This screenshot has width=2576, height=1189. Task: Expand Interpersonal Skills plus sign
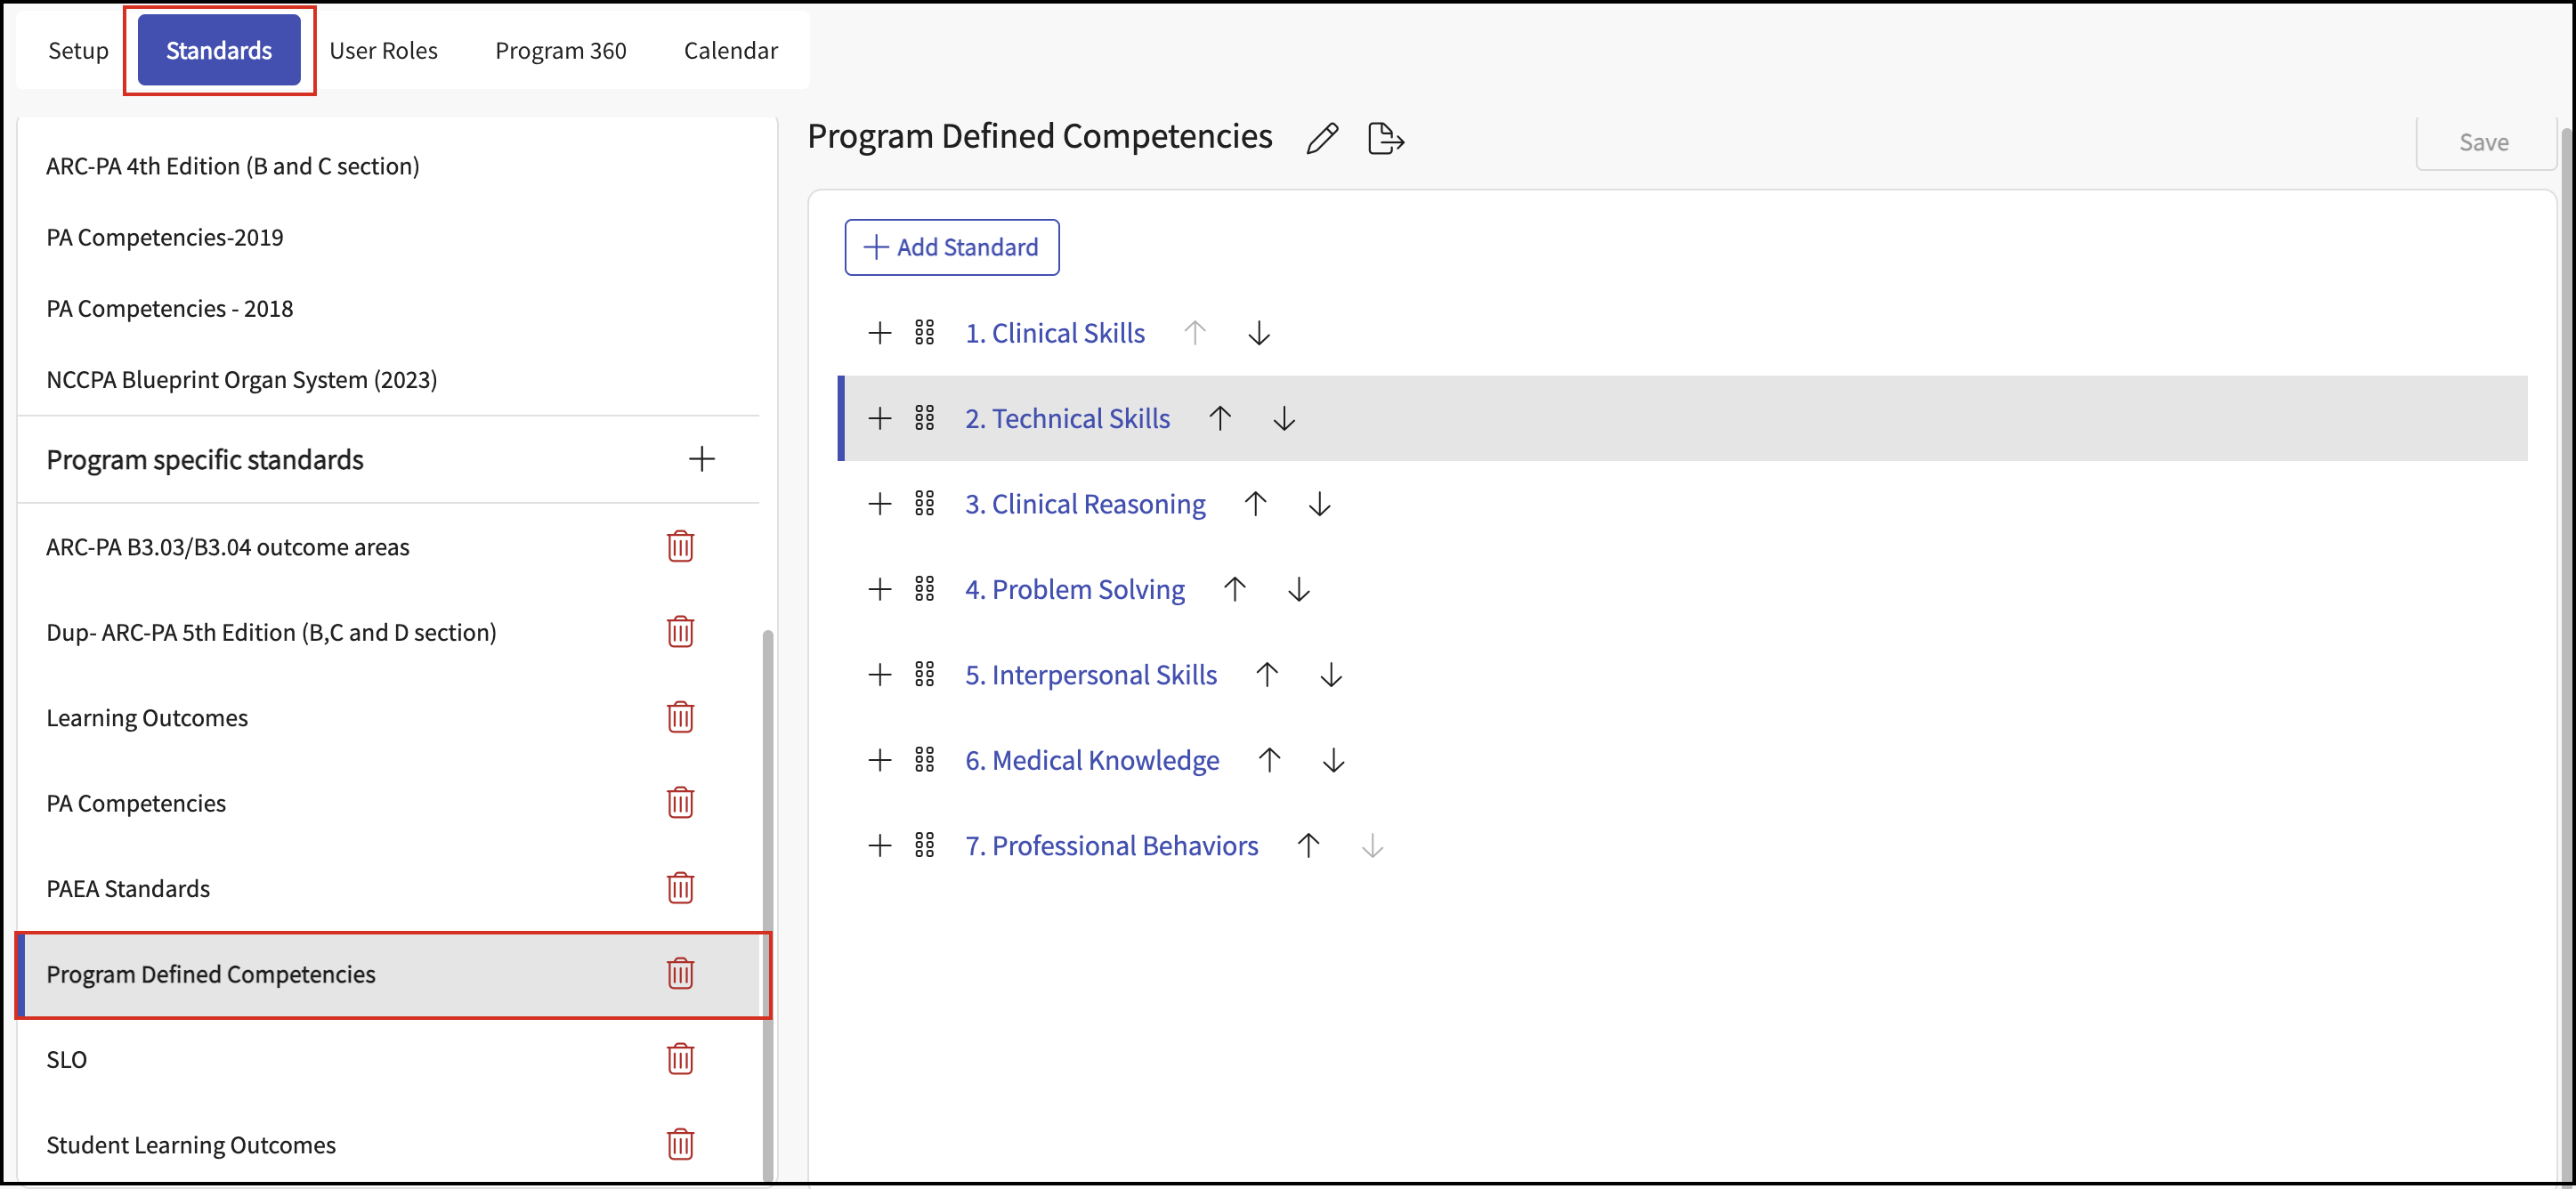(879, 675)
